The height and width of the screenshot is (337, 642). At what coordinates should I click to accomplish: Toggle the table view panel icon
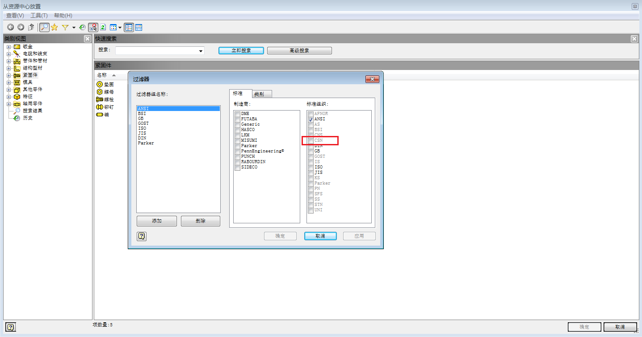tap(129, 27)
